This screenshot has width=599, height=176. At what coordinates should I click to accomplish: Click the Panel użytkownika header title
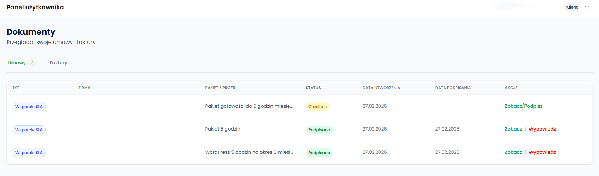(x=35, y=8)
